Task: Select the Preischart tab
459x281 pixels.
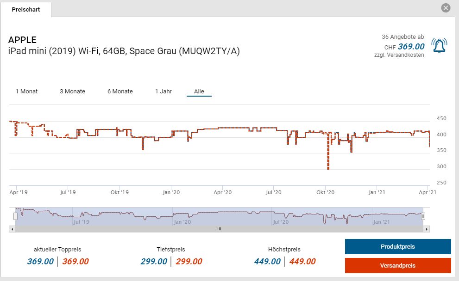Action: tap(26, 10)
